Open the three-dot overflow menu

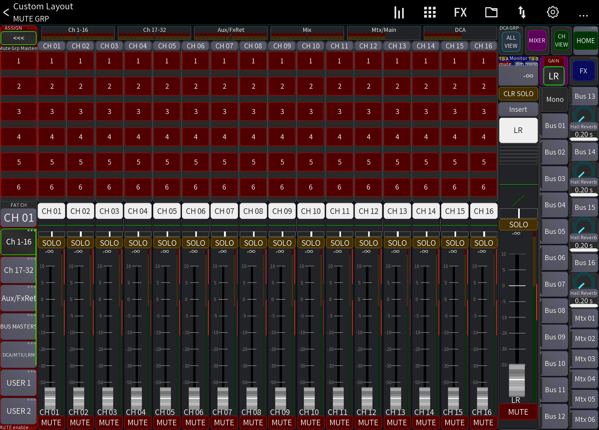583,15
